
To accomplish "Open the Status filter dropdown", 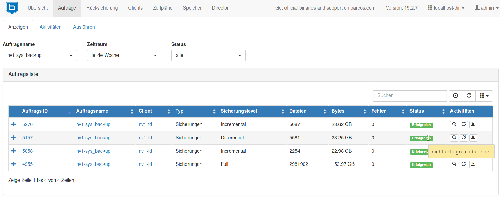I will pyautogui.click(x=208, y=56).
